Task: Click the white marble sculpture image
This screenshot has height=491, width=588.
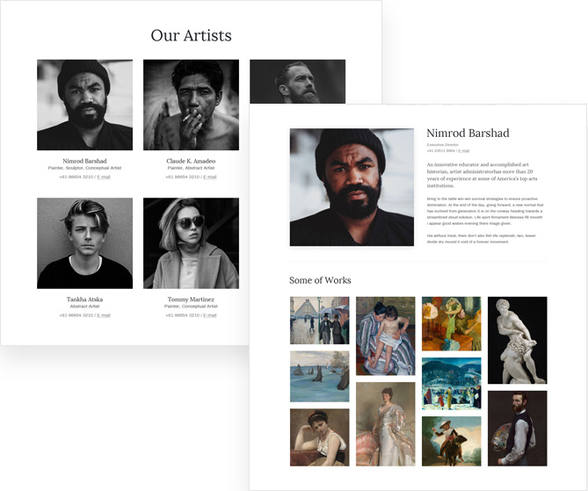Action: coord(517,339)
